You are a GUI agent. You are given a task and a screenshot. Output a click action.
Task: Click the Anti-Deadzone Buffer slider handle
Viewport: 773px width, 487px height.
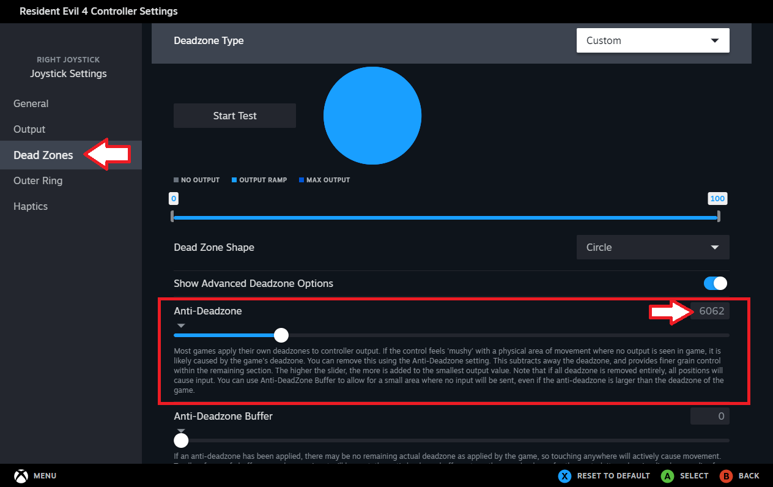tap(181, 441)
